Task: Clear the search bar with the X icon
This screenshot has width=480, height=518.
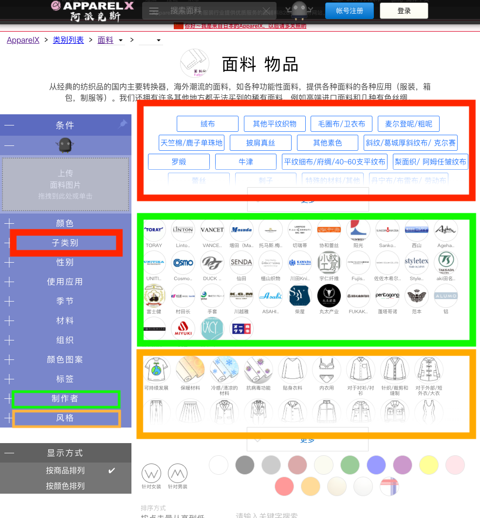Action: pyautogui.click(x=266, y=11)
